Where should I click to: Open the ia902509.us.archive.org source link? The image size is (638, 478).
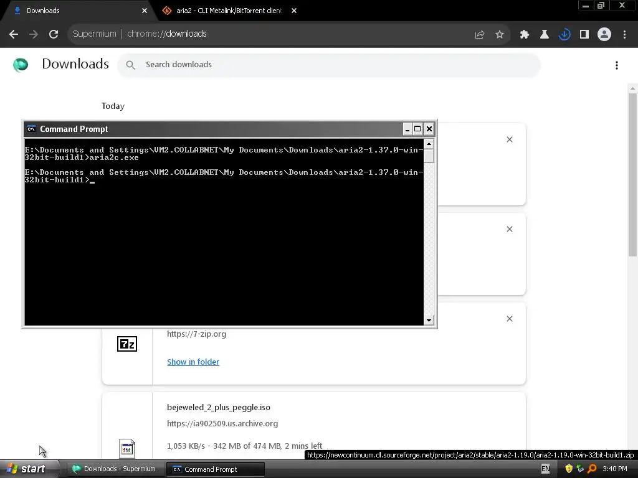point(222,423)
